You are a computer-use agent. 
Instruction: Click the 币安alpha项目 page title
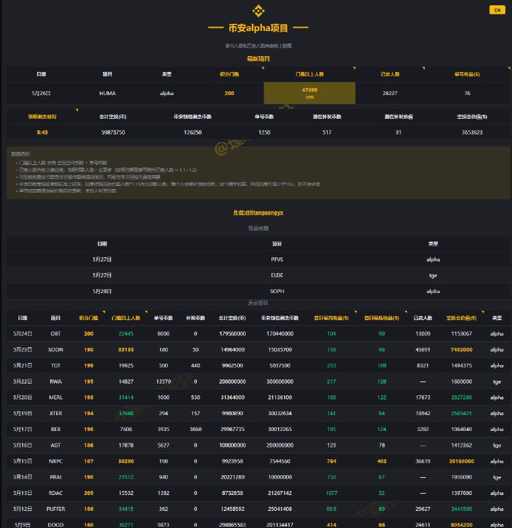(x=258, y=28)
